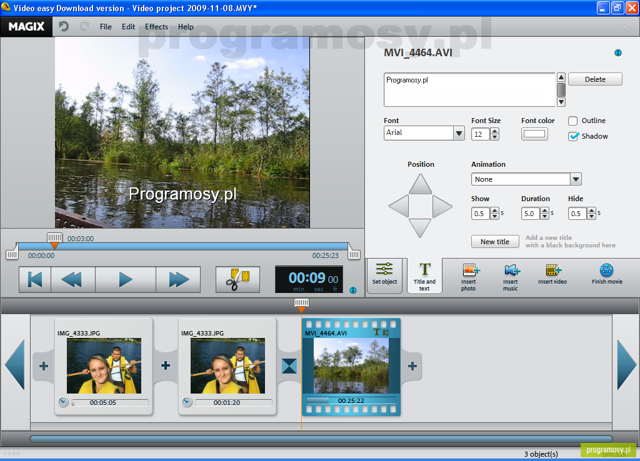The width and height of the screenshot is (640, 461).
Task: Click the Delete title button
Action: (x=595, y=79)
